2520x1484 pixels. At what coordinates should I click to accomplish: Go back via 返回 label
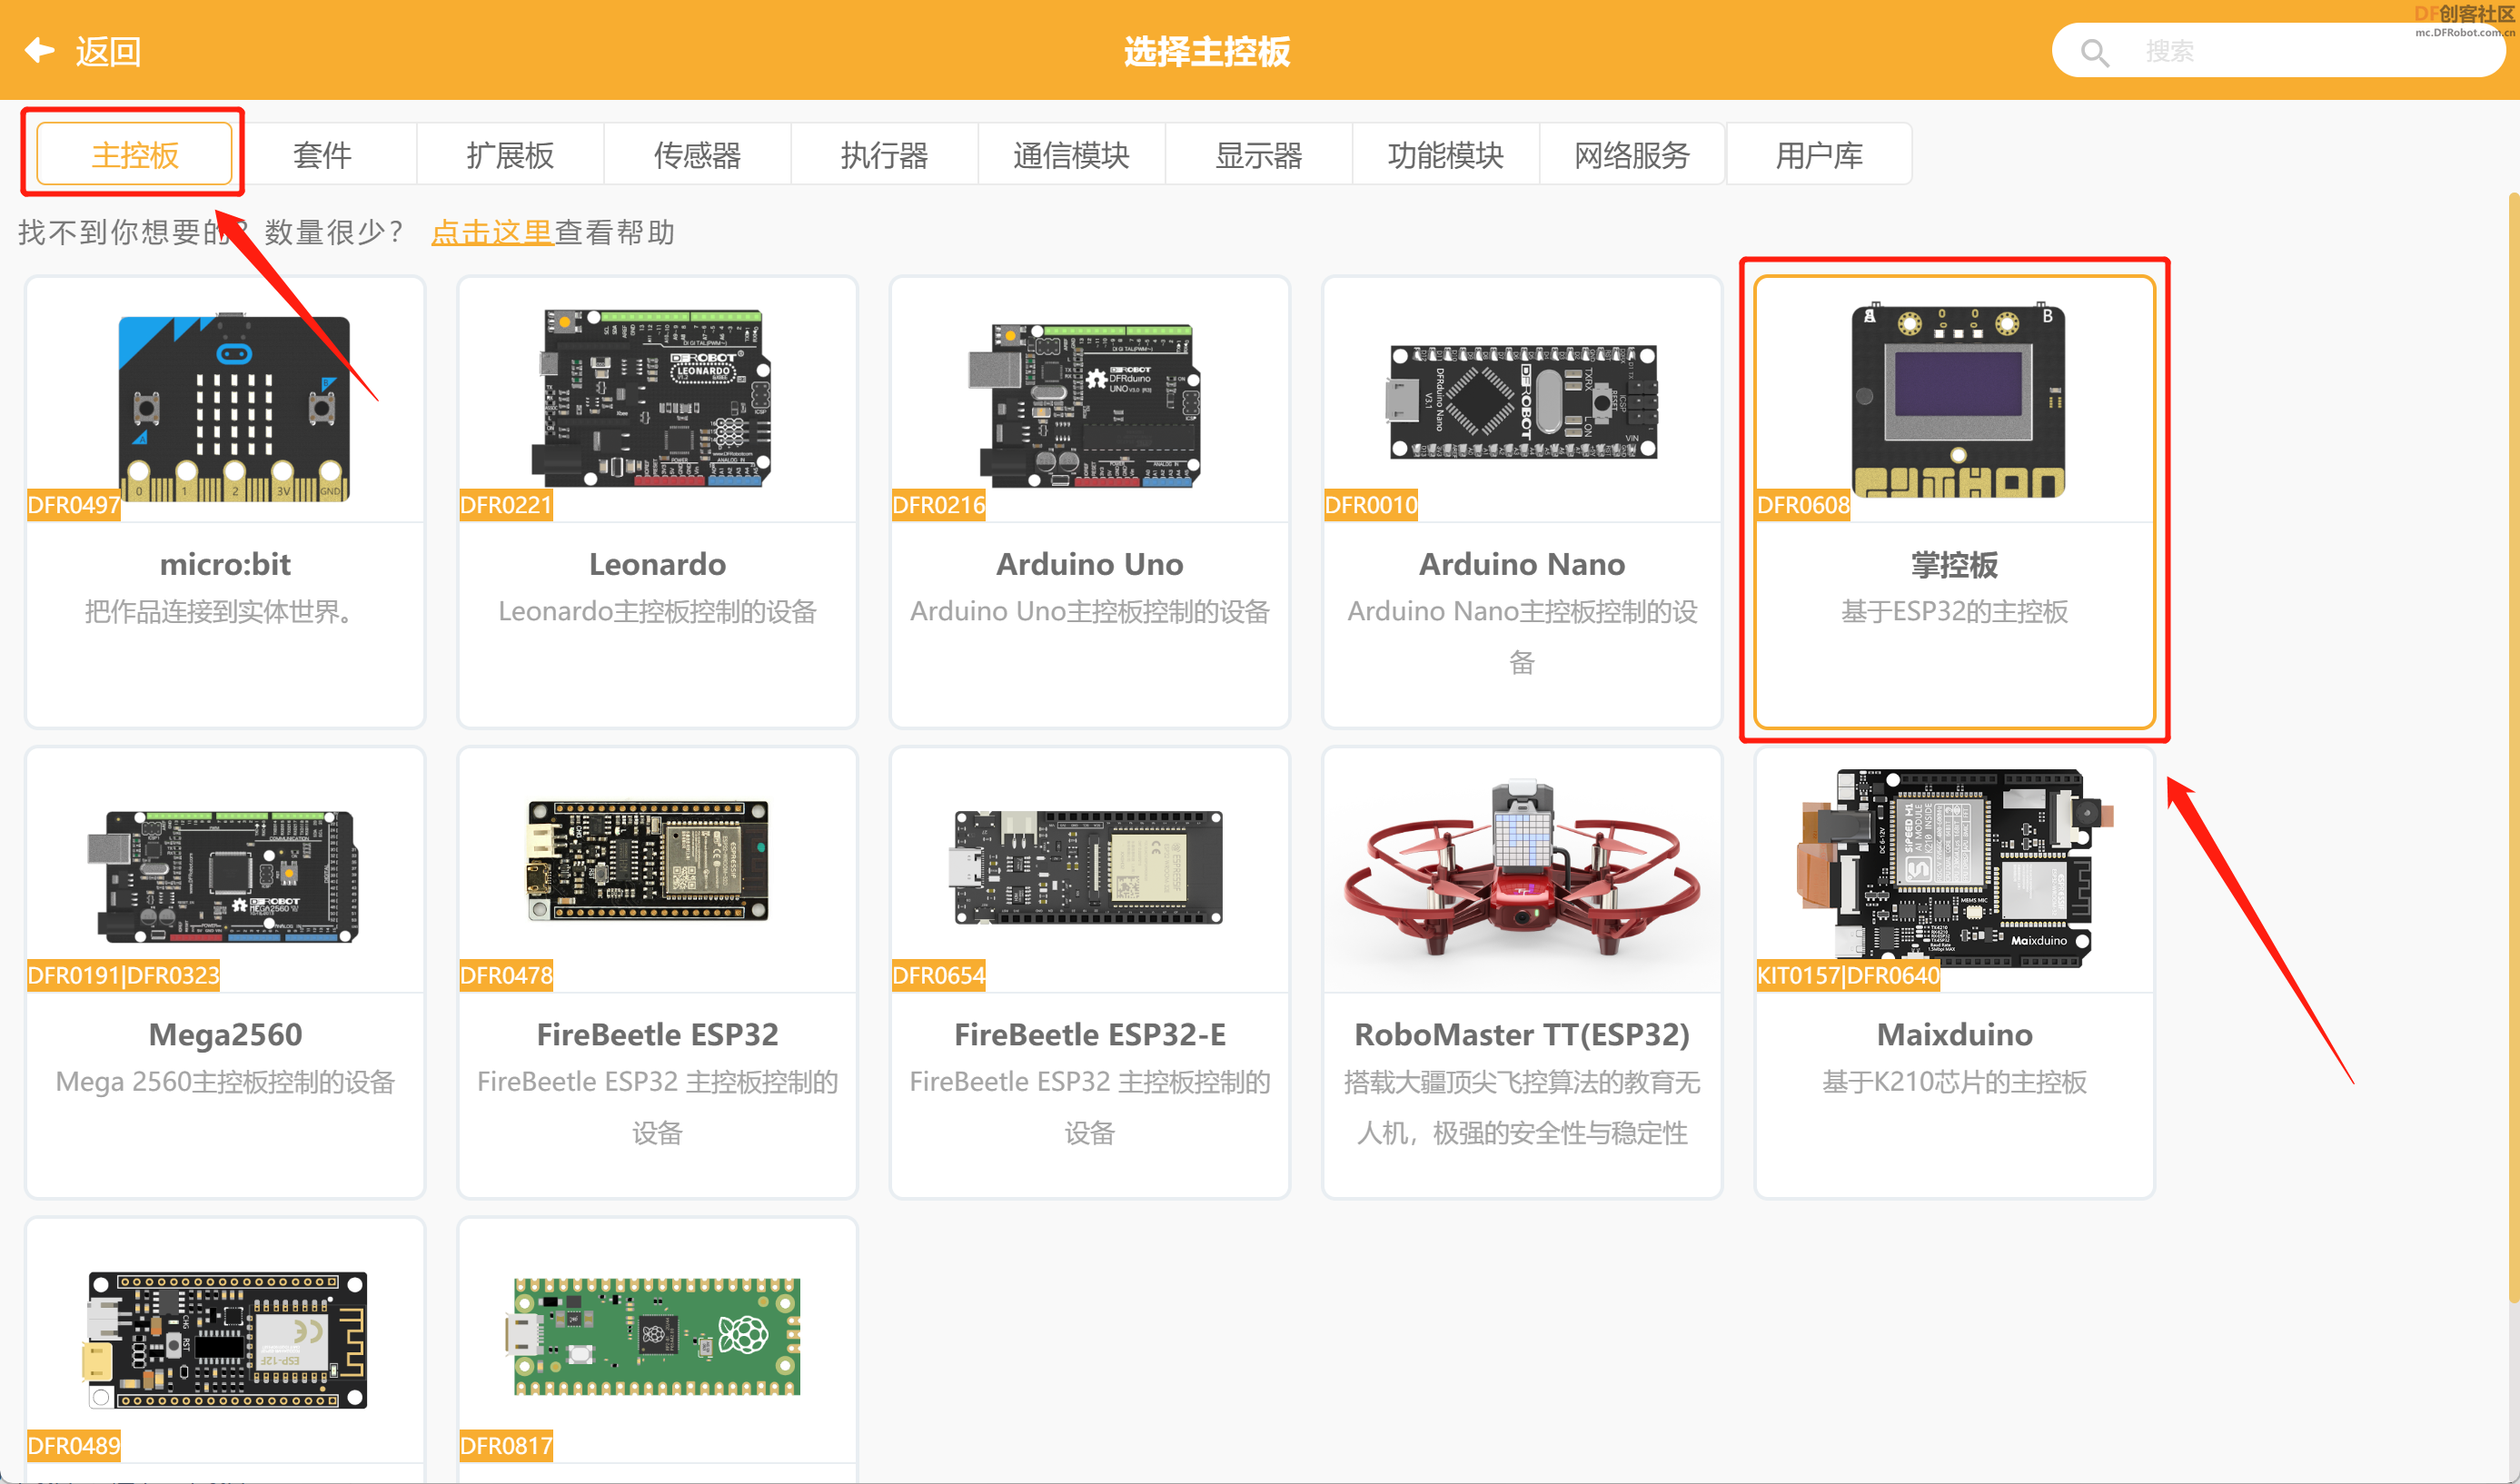(108, 51)
